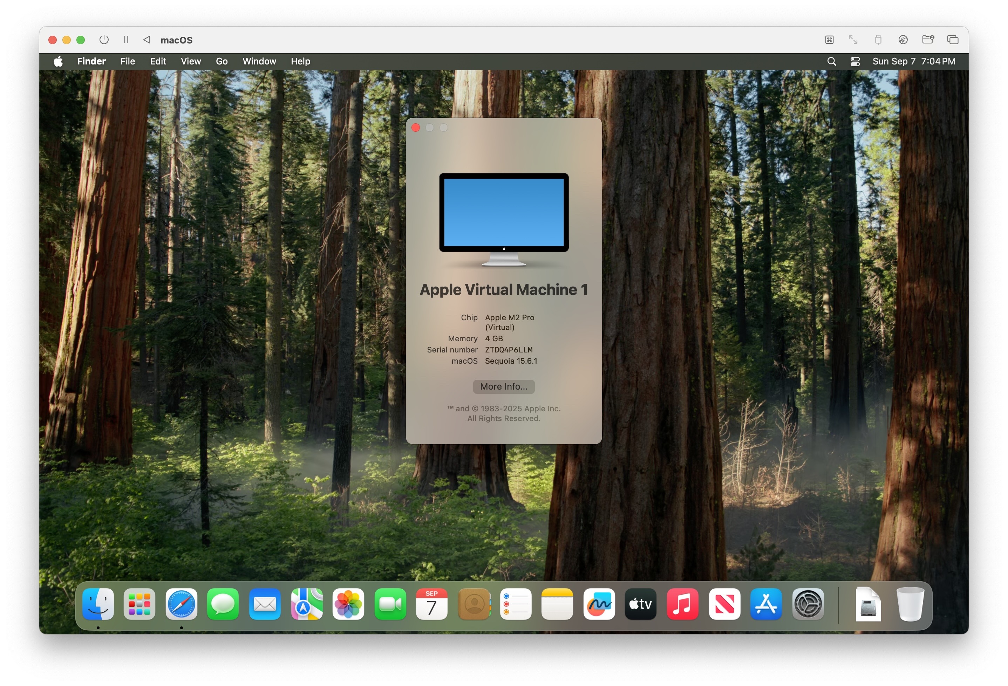The width and height of the screenshot is (1008, 686).
Task: Click the back triangle toolbar icon
Action: (147, 40)
